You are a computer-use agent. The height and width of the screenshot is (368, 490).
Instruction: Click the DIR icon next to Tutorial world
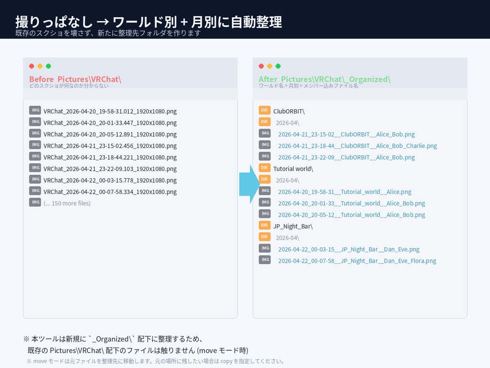(x=265, y=168)
